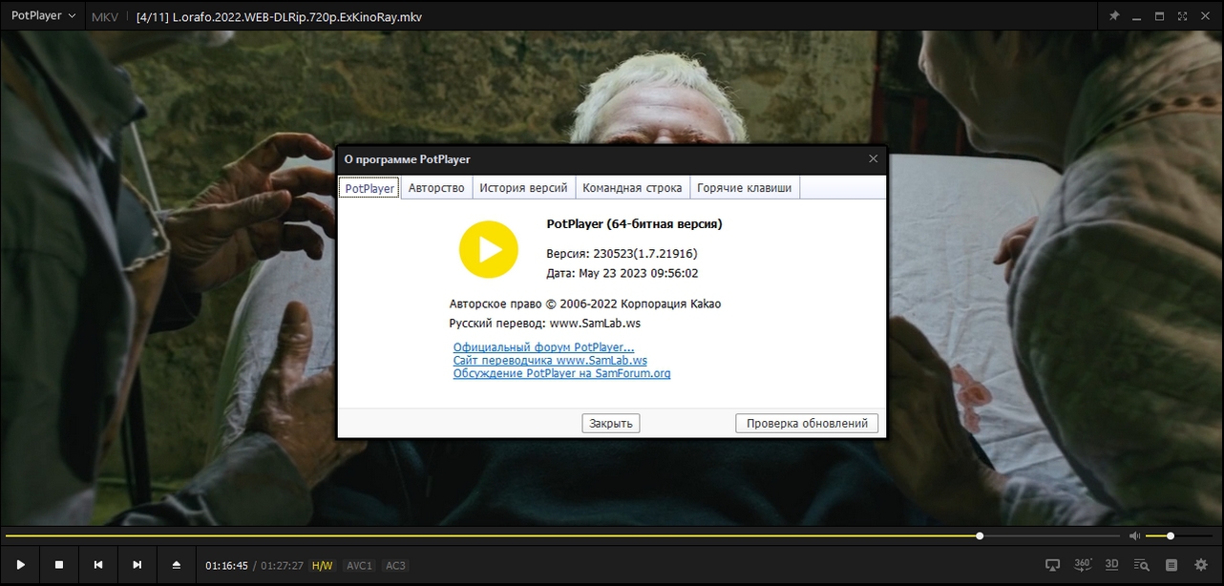This screenshot has height=586, width=1224.
Task: Minimize the PotPlayer window
Action: (1137, 16)
